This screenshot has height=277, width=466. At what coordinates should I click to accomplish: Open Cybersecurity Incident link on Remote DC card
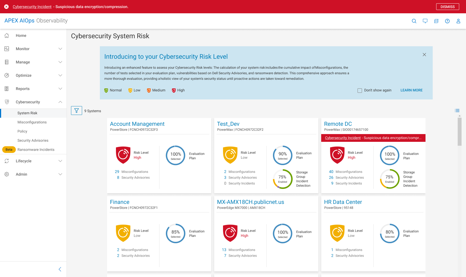343,138
